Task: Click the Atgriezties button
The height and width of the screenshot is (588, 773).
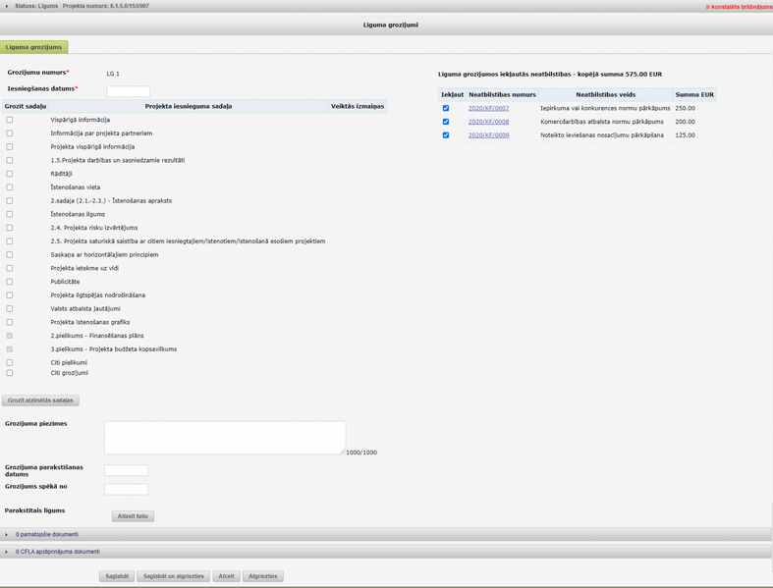Action: 262,576
